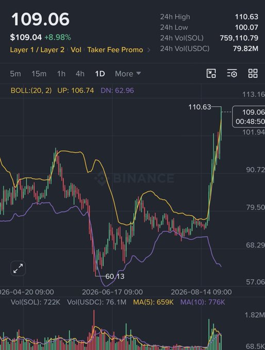Tap the UP: 106.74 band value

pos(76,91)
